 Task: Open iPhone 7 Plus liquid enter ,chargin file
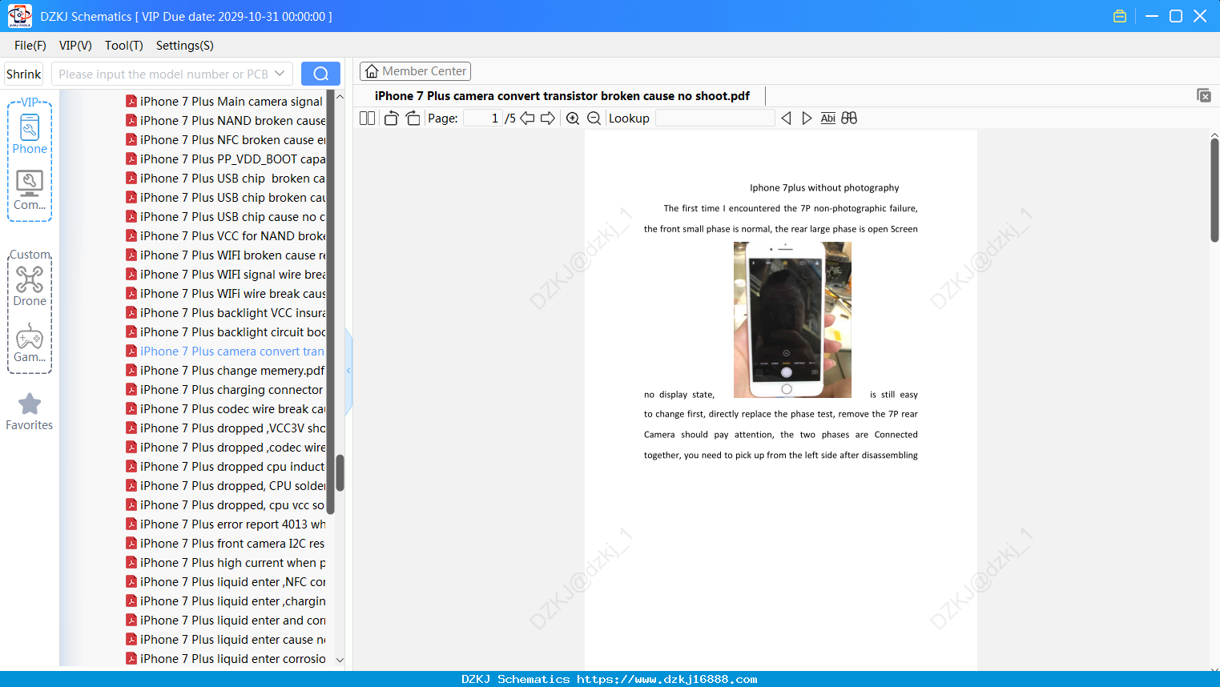pos(225,601)
